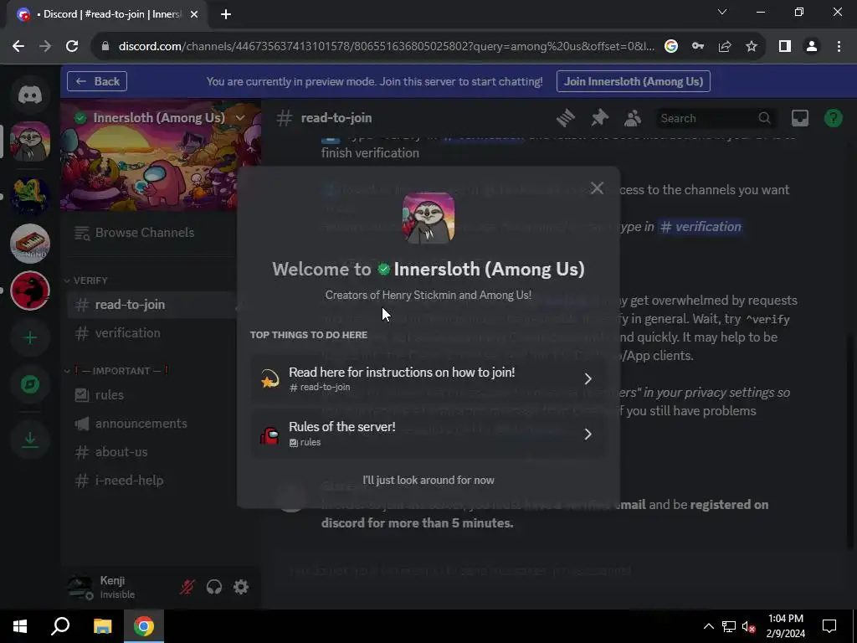Viewport: 857px width, 643px height.
Task: Open the Chrome share icon
Action: click(x=725, y=47)
